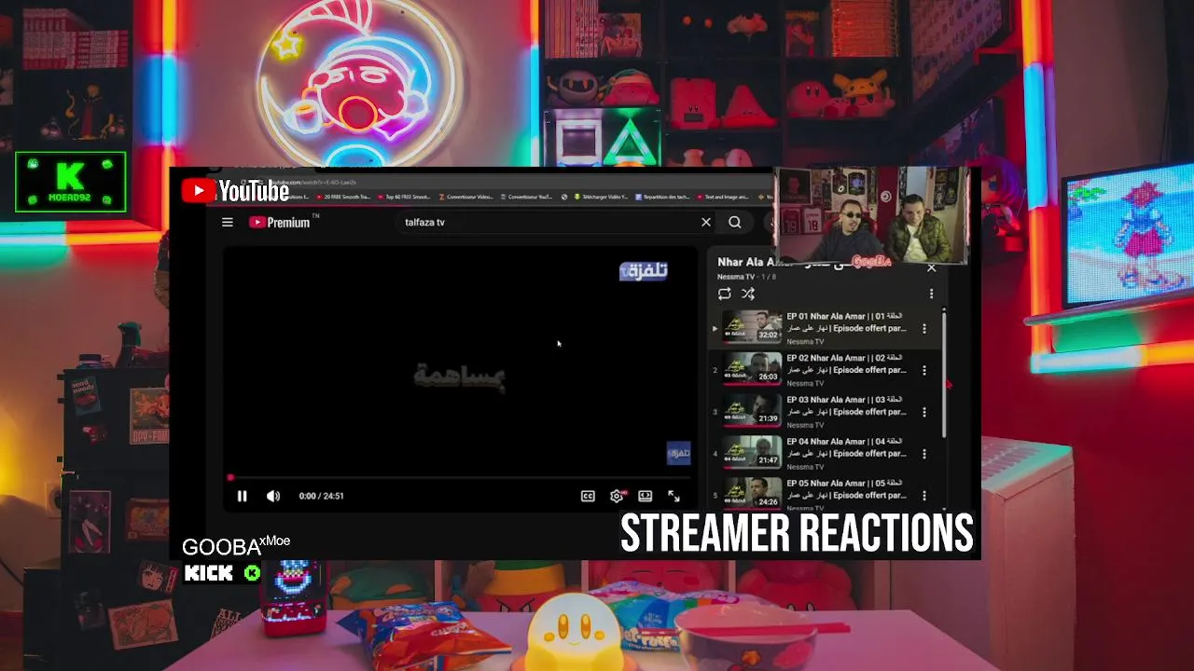Click the talfaza watermark in the video corner
Viewport: 1194px width, 671px height.
[678, 453]
